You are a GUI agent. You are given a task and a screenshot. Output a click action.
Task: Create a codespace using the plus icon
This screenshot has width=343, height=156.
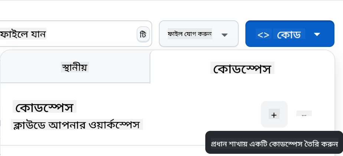pos(274,115)
